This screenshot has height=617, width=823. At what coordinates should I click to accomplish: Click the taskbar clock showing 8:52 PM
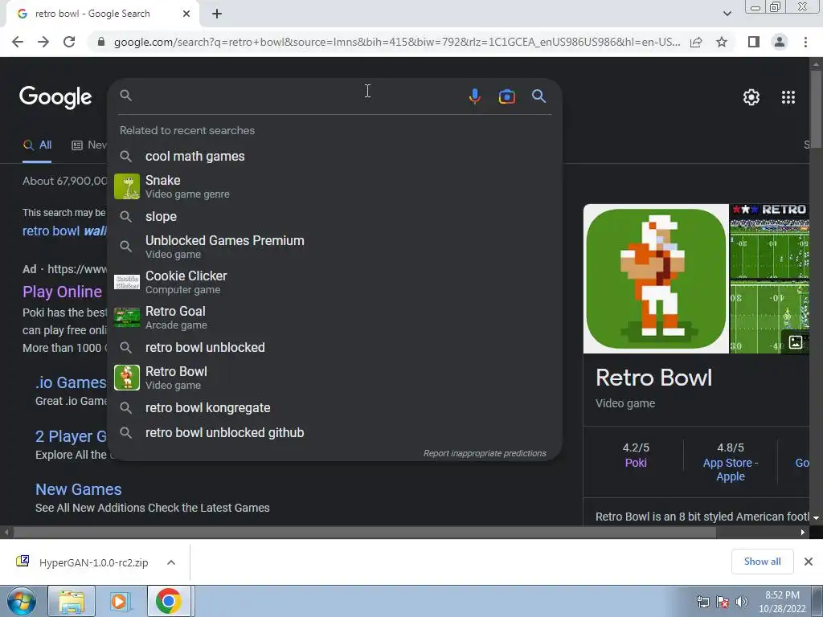pyautogui.click(x=782, y=602)
